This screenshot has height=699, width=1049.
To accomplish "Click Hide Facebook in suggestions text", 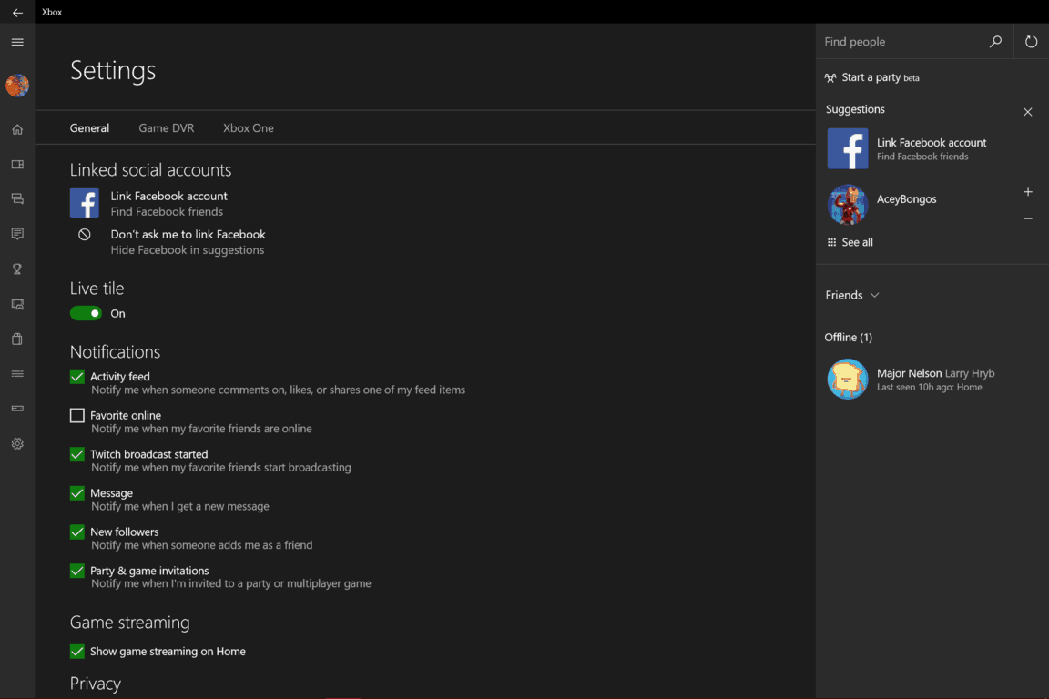I will pos(188,250).
